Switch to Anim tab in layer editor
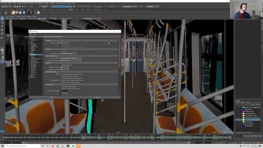The height and width of the screenshot is (148, 263). (x=244, y=101)
